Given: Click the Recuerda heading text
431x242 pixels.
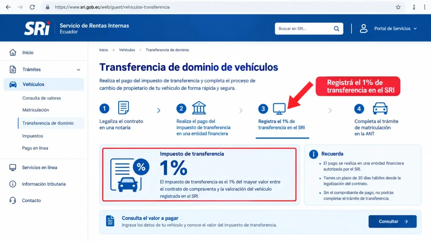Looking at the screenshot, I should (x=333, y=154).
